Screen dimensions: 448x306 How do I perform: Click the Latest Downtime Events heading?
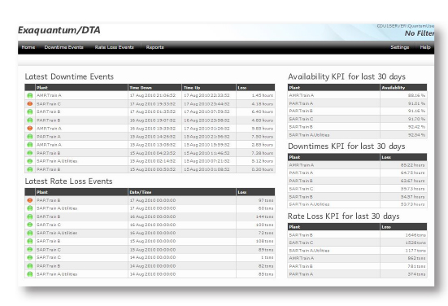(69, 76)
